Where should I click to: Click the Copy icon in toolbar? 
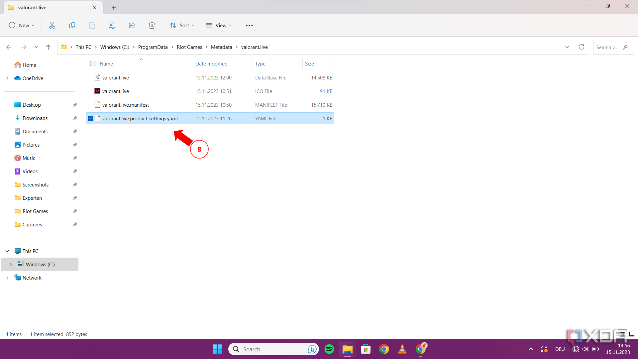[x=72, y=25]
